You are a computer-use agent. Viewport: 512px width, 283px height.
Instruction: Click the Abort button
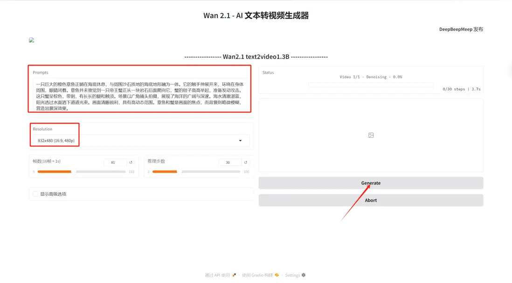pos(371,200)
